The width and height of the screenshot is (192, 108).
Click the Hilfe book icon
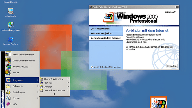[x=8, y=104]
